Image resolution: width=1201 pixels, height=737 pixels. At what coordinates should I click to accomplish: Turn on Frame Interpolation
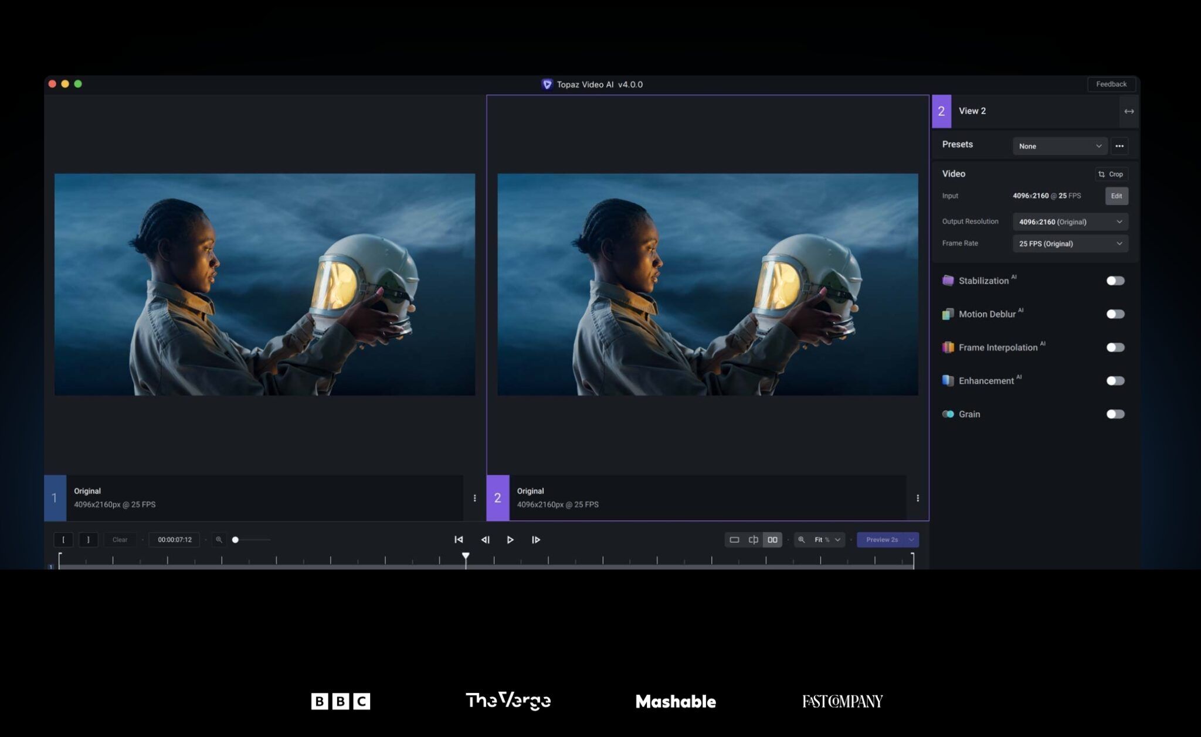click(x=1115, y=347)
